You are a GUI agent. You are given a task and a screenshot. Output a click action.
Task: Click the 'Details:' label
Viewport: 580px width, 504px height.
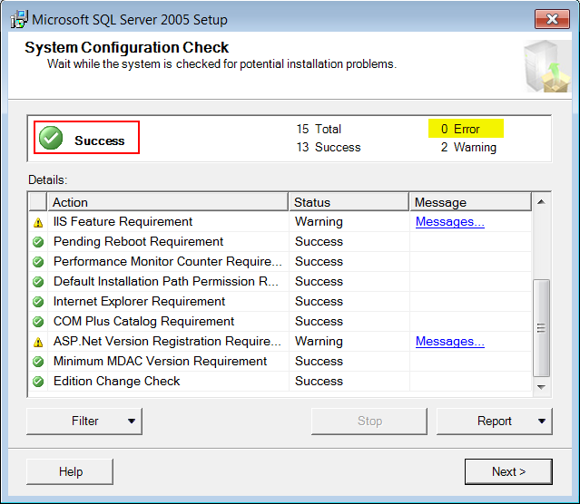coord(48,180)
